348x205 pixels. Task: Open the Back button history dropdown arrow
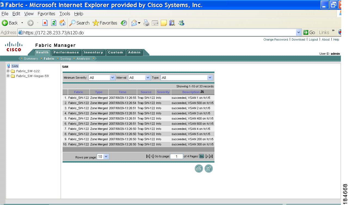(x=22, y=23)
